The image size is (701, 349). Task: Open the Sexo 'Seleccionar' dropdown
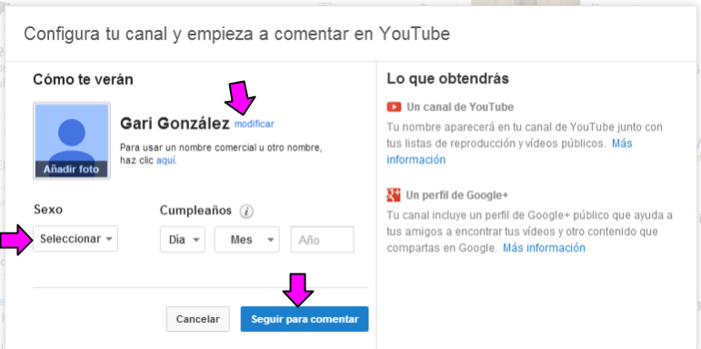[x=75, y=239]
